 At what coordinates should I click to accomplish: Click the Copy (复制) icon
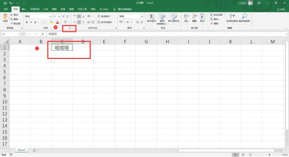point(12,19)
